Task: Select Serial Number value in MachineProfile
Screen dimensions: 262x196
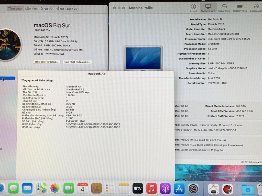Action: pos(218,83)
